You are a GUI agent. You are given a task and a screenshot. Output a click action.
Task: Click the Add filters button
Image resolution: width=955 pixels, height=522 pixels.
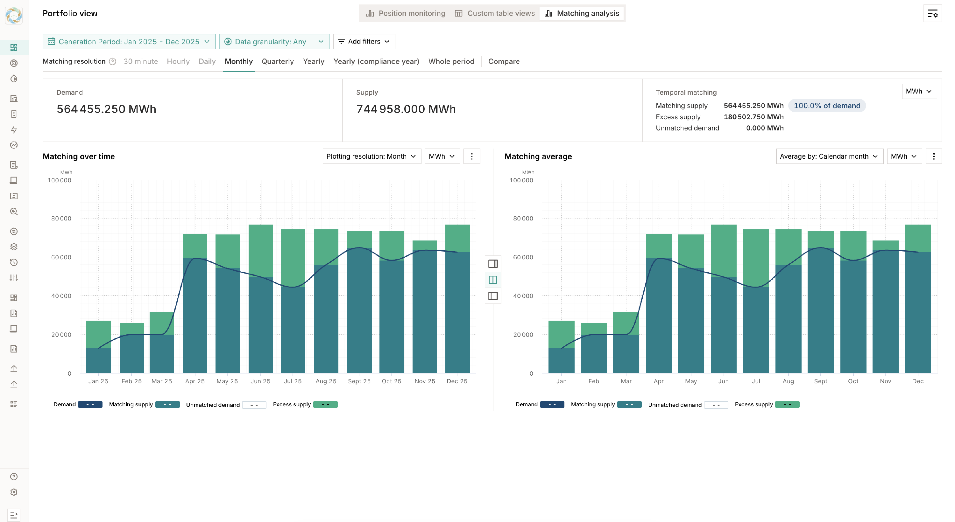click(x=364, y=41)
